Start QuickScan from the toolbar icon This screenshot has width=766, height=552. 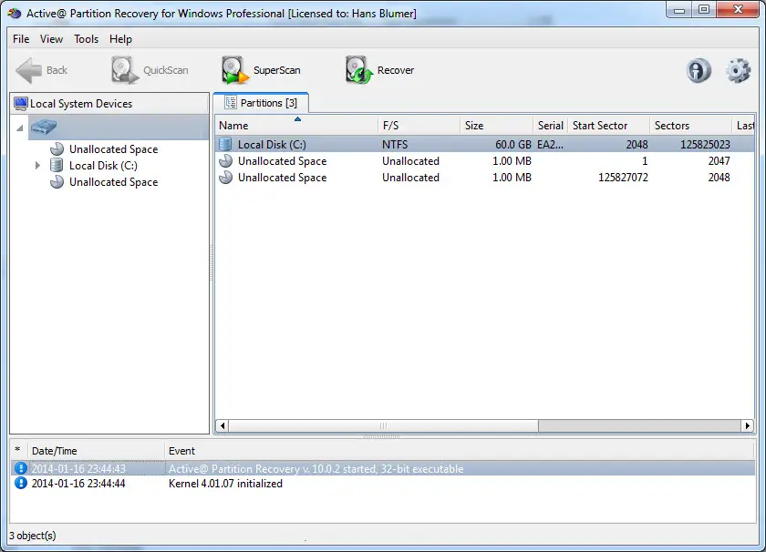(x=124, y=70)
